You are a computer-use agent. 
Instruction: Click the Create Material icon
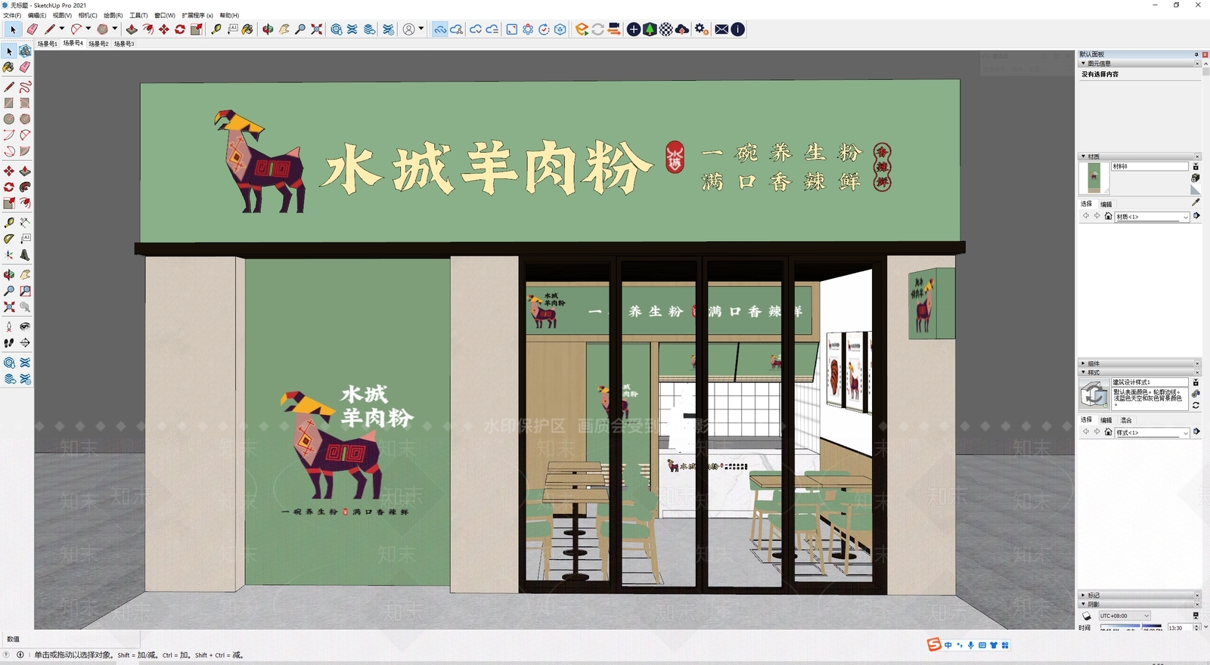point(1196,178)
